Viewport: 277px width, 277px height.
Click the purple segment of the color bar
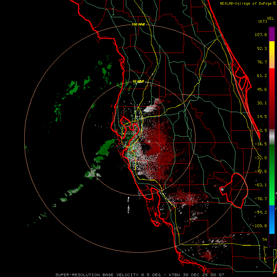pyautogui.click(x=272, y=34)
